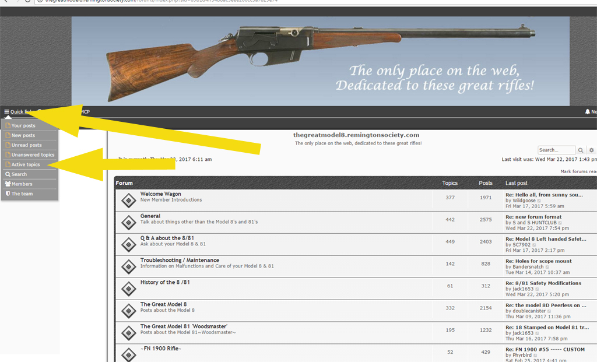This screenshot has width=597, height=362.
Task: Click the Last post column header
Action: 517,183
